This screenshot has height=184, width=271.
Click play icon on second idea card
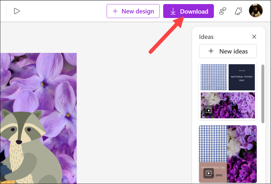[209, 173]
